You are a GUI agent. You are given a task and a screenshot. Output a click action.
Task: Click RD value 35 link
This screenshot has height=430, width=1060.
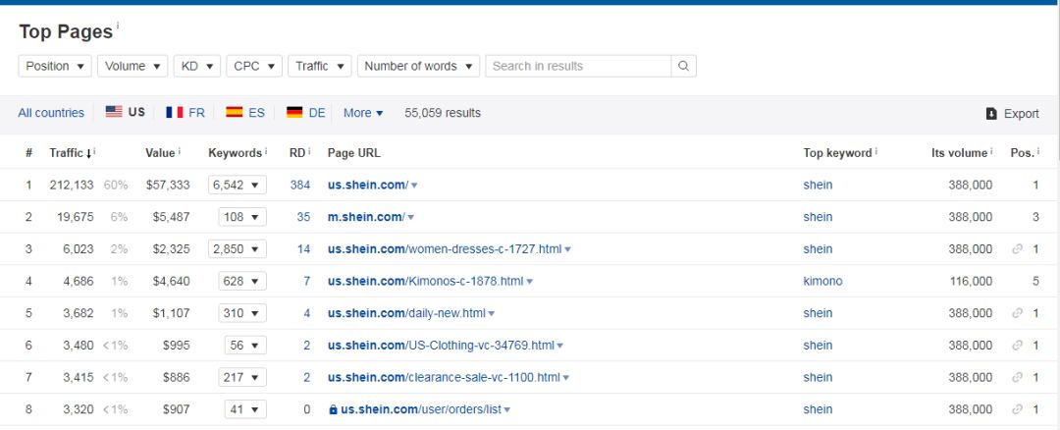coord(303,217)
